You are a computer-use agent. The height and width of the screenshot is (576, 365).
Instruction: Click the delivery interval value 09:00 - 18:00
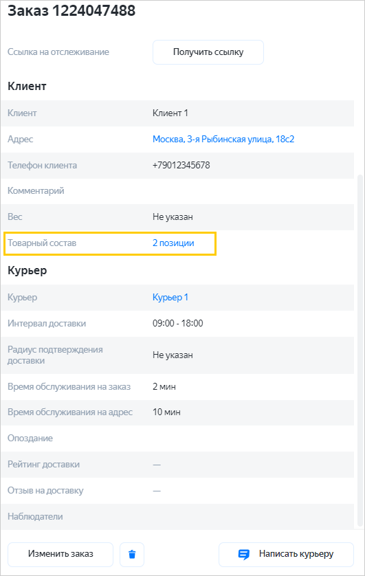(x=178, y=323)
